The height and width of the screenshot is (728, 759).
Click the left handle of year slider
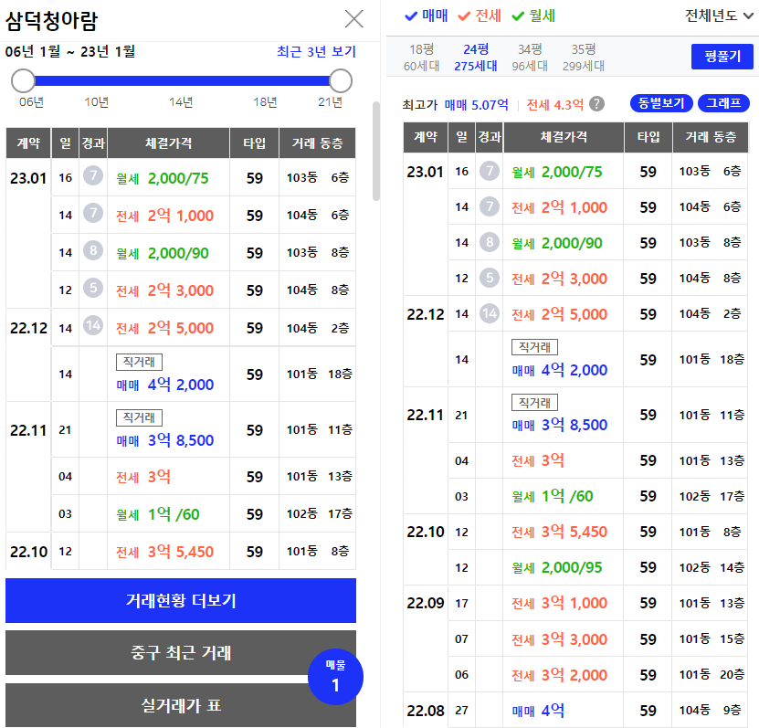[23, 80]
